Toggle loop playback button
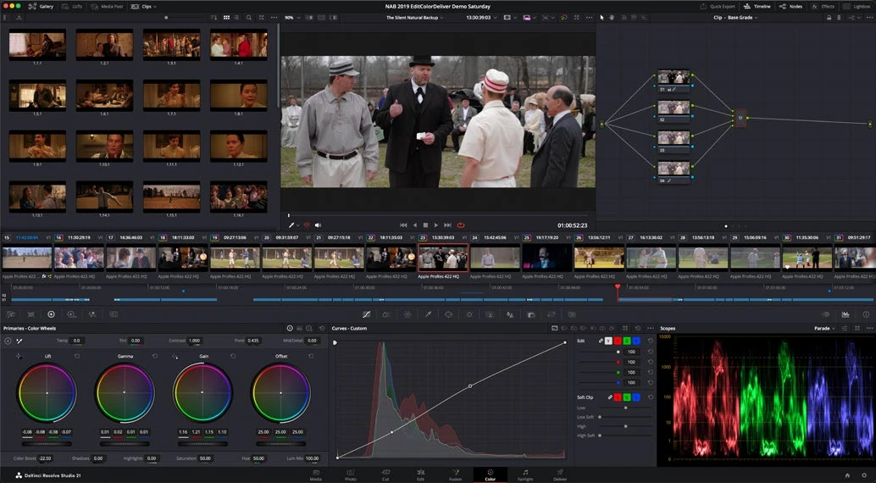Viewport: 876px width, 483px height. click(461, 225)
